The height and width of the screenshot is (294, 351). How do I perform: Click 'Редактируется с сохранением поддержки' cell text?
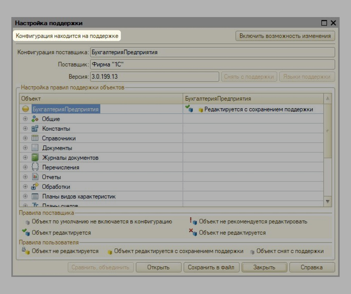click(259, 109)
